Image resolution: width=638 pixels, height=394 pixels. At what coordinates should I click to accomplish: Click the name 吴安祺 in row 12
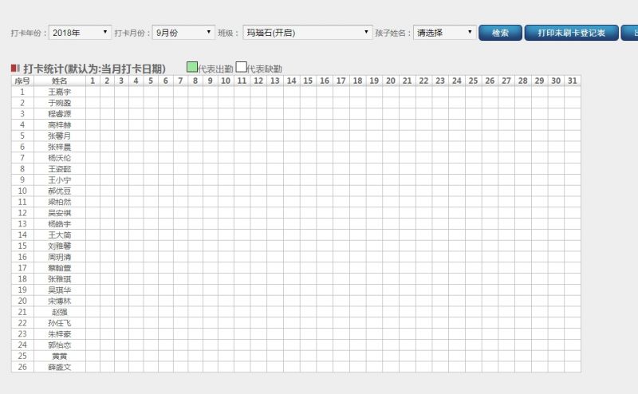click(59, 213)
